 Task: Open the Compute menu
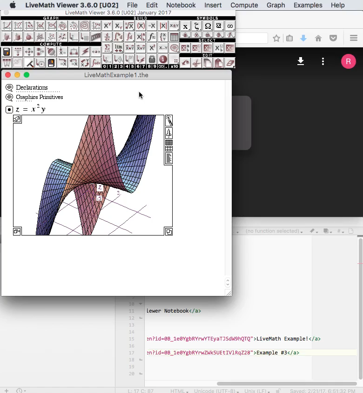[244, 5]
